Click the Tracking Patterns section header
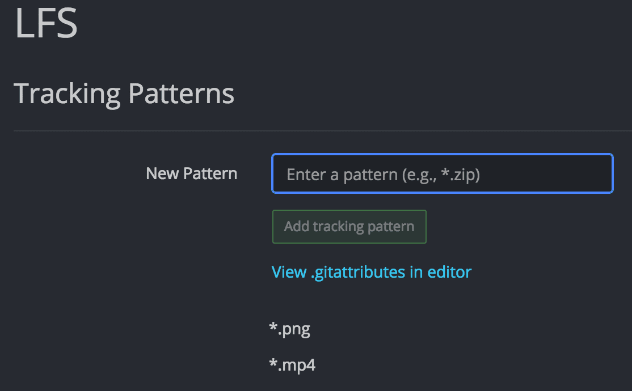This screenshot has height=391, width=632. pos(125,93)
